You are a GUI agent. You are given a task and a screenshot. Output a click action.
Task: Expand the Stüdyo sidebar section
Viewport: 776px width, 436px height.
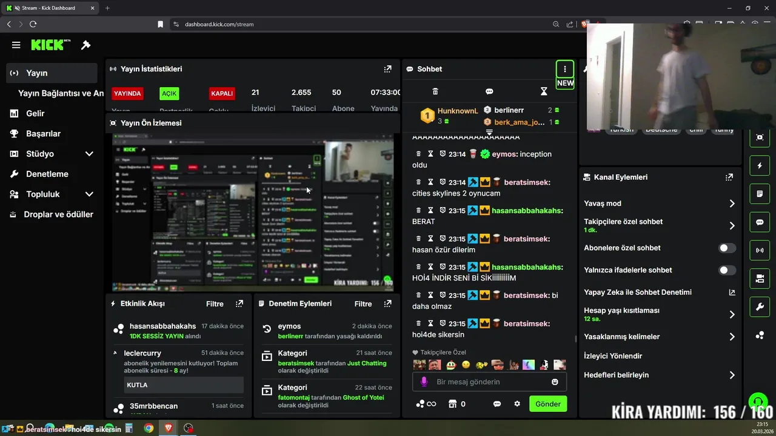coord(89,154)
